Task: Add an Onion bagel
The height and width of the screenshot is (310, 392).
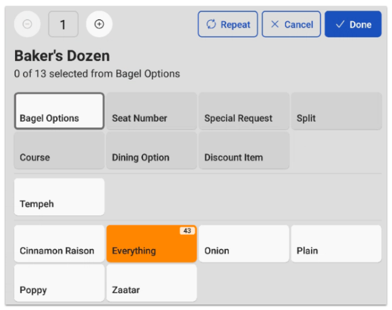Action: pyautogui.click(x=244, y=244)
